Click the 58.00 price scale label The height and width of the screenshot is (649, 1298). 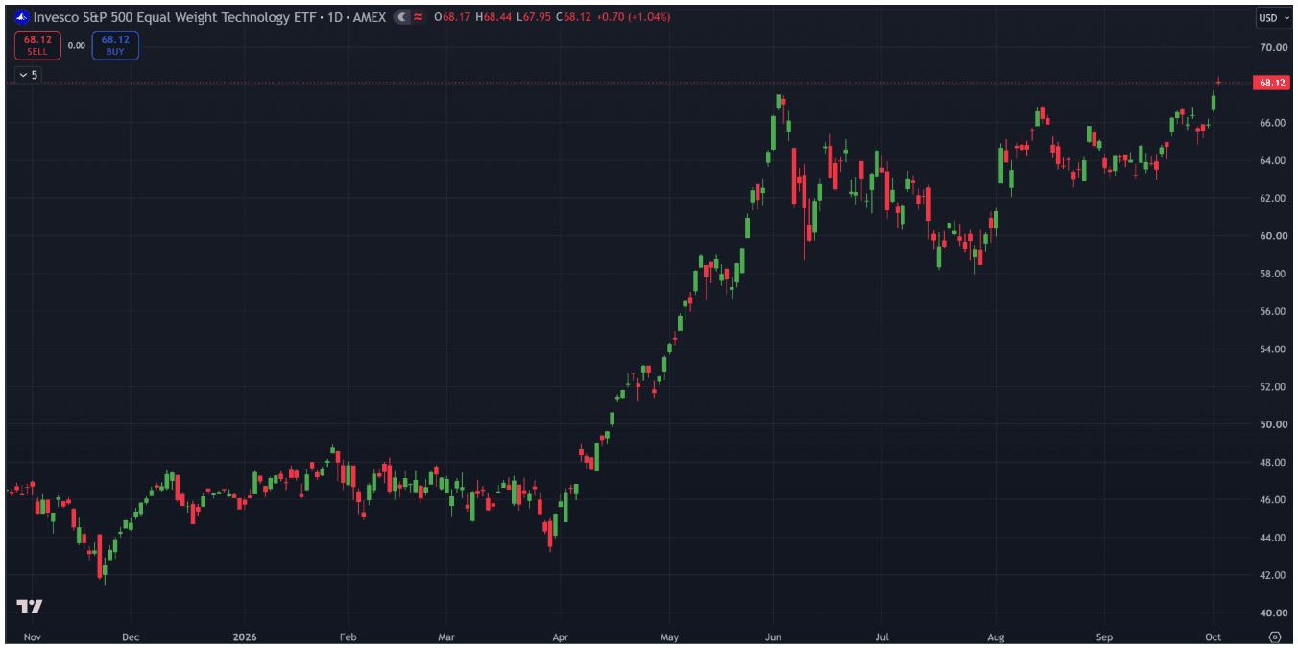1273,274
